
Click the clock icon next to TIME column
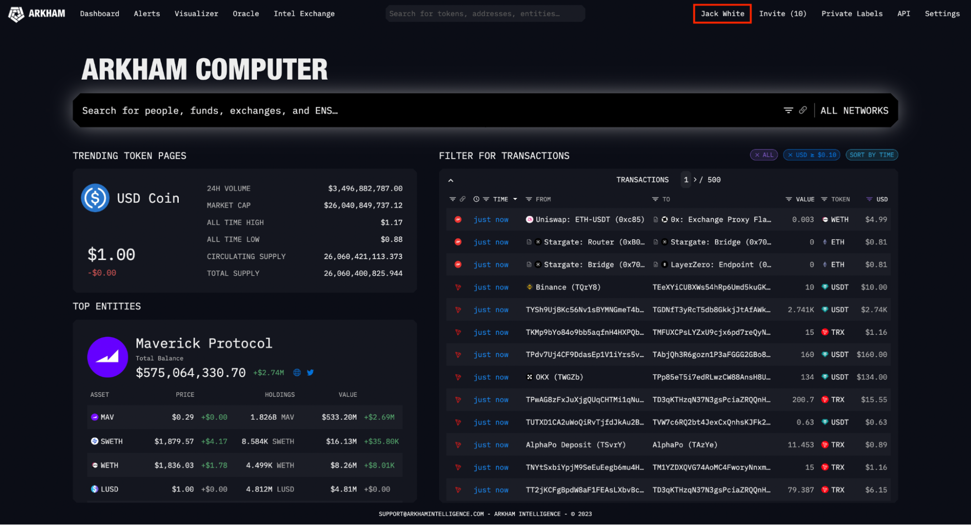point(476,199)
